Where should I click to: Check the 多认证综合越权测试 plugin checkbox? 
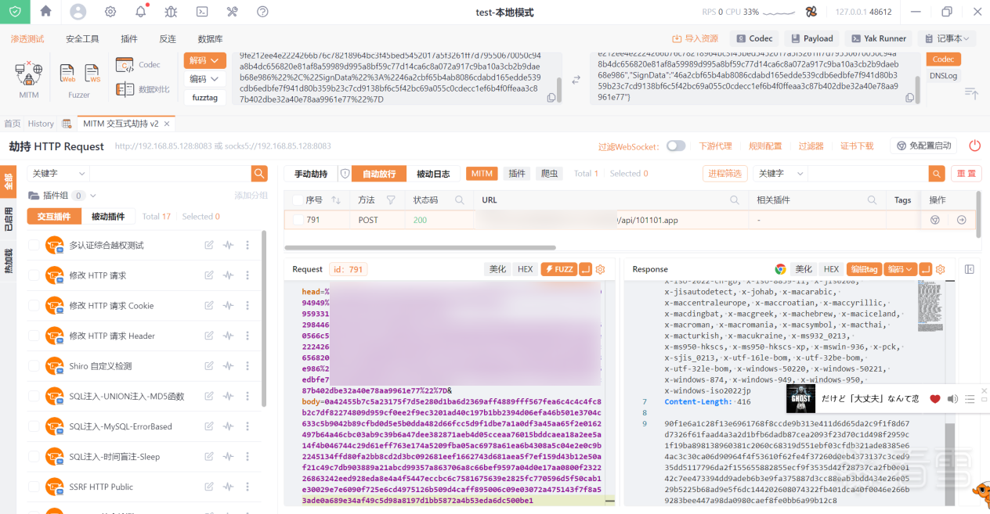(33, 245)
